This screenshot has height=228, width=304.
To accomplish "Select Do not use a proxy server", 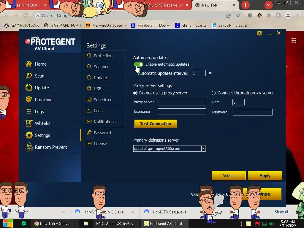I will tap(135, 93).
